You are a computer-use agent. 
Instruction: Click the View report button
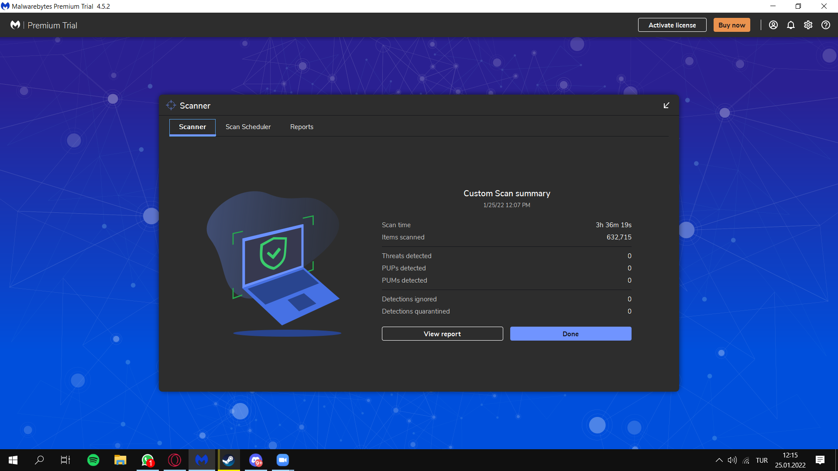[442, 334]
